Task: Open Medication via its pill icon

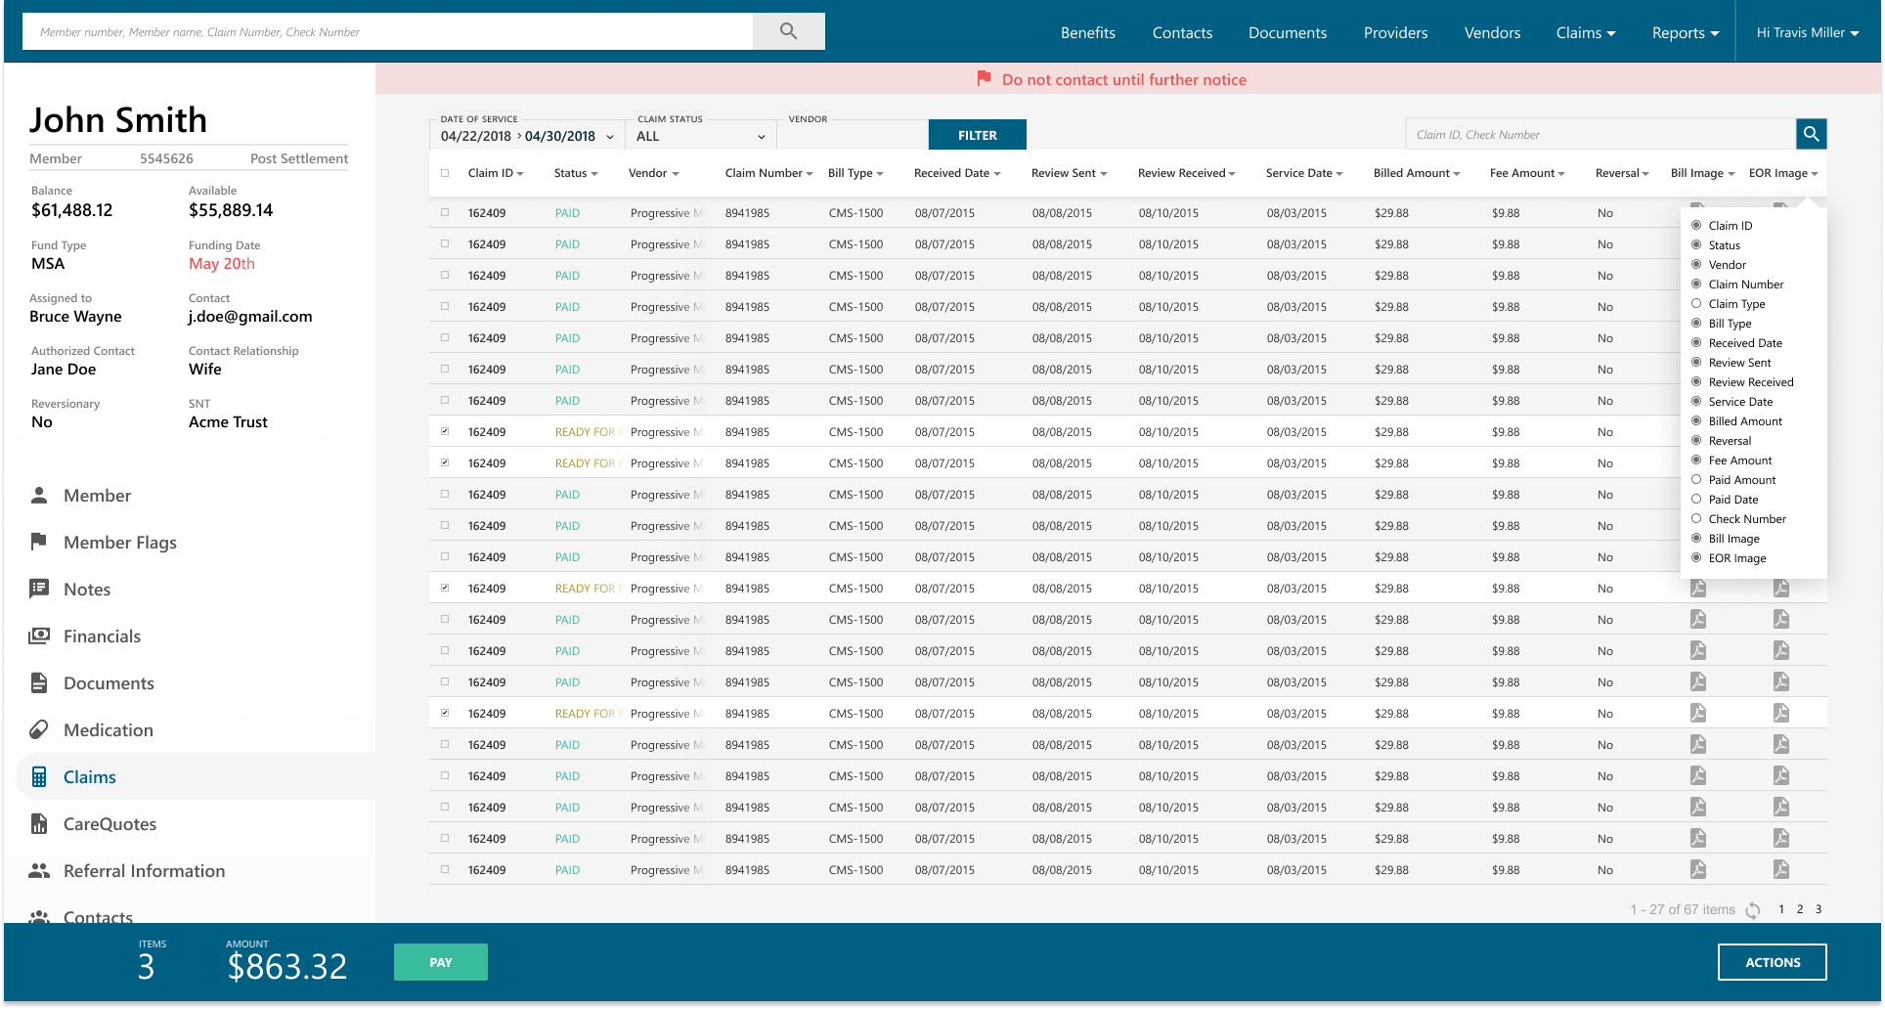Action: click(x=39, y=729)
